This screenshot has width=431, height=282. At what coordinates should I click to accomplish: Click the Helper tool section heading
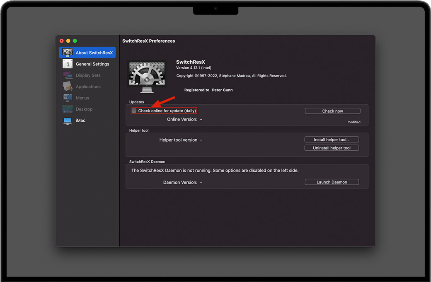pyautogui.click(x=139, y=130)
